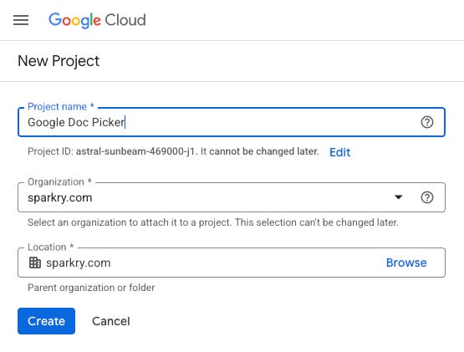The height and width of the screenshot is (352, 464).
Task: Edit the project ID
Action: pyautogui.click(x=339, y=152)
